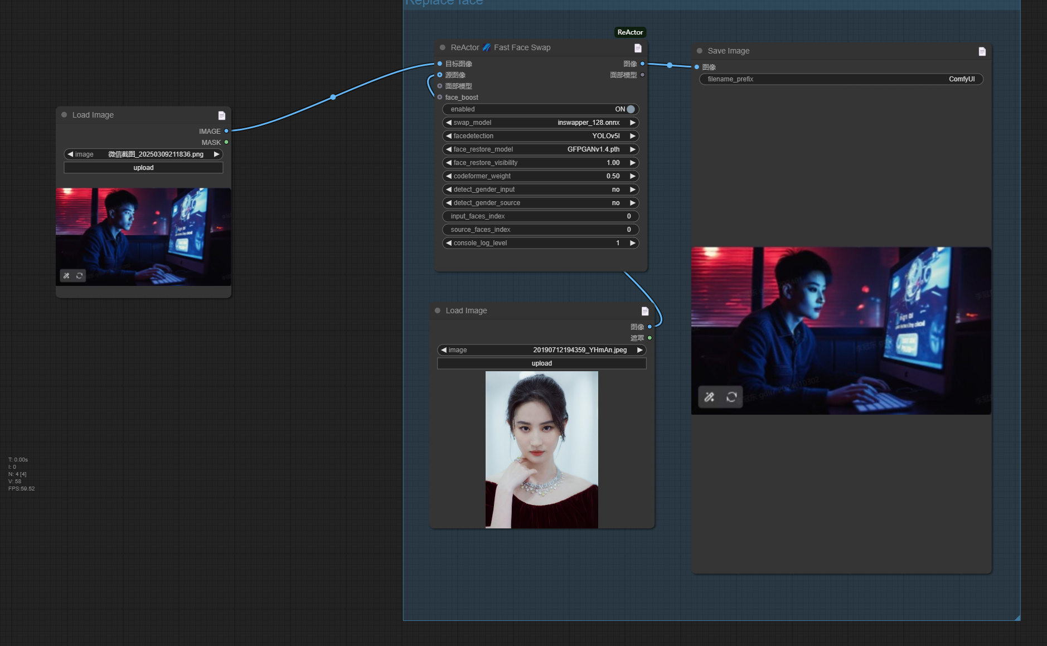Click the note icon on the ReActor node header
The width and height of the screenshot is (1047, 646).
pyautogui.click(x=638, y=48)
